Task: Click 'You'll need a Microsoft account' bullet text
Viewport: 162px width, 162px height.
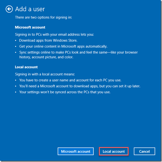Action: [80, 86]
